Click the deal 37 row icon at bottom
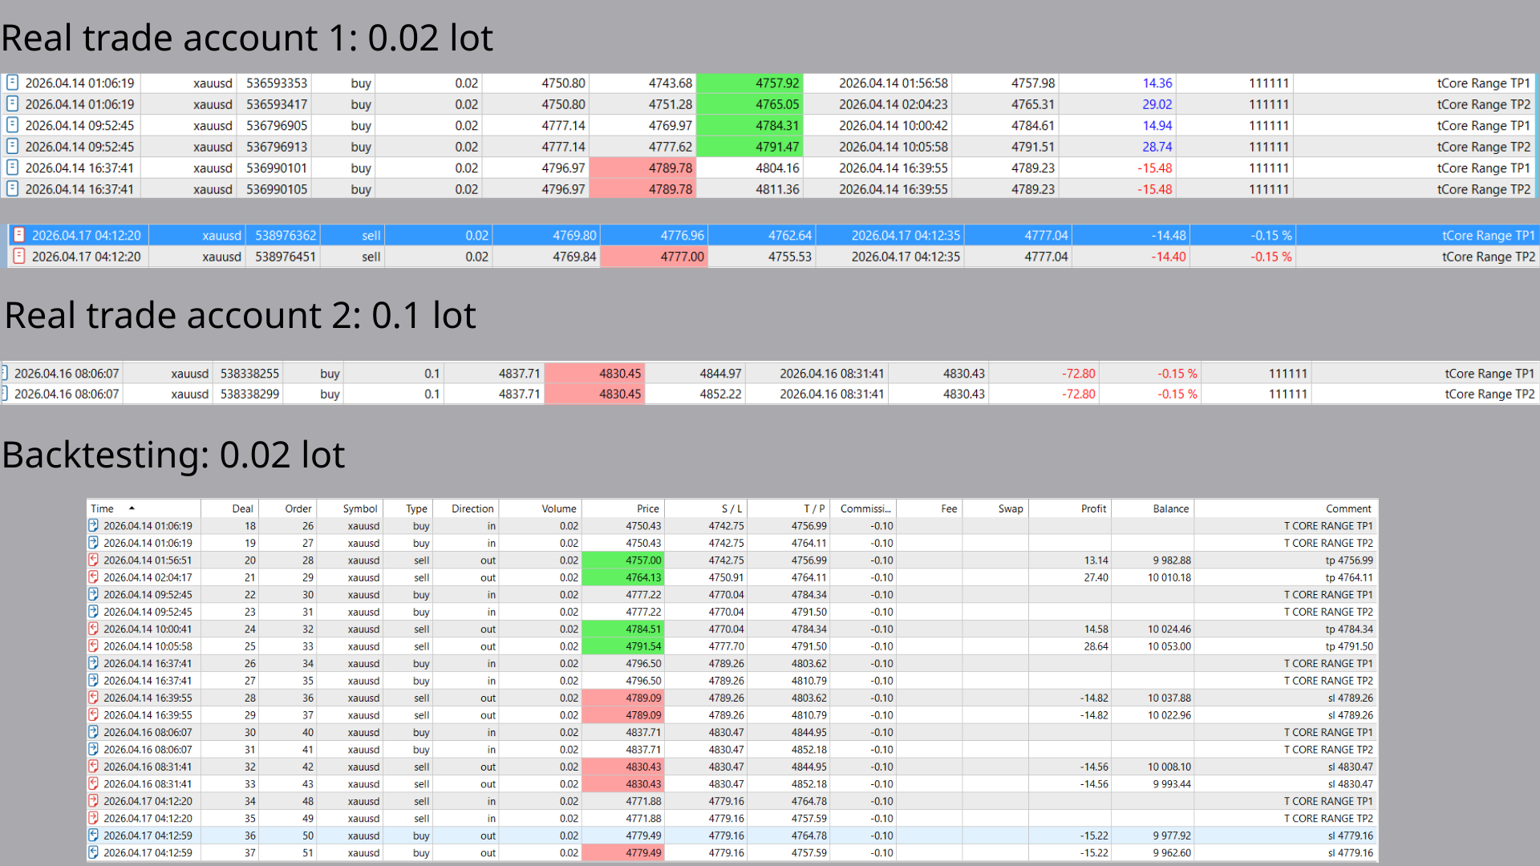1540x866 pixels. pyautogui.click(x=93, y=852)
